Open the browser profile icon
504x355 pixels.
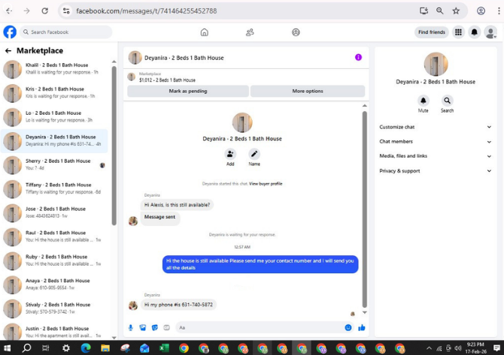coord(481,11)
